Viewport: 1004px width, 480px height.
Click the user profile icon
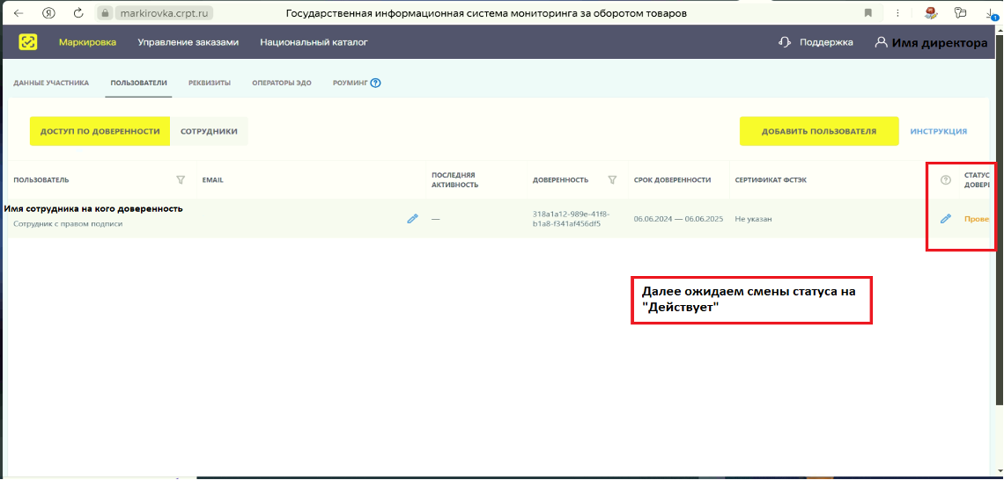(882, 42)
